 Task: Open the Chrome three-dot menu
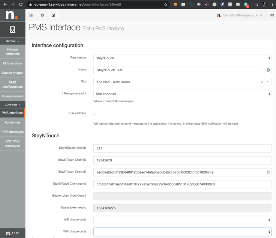[x=272, y=4]
